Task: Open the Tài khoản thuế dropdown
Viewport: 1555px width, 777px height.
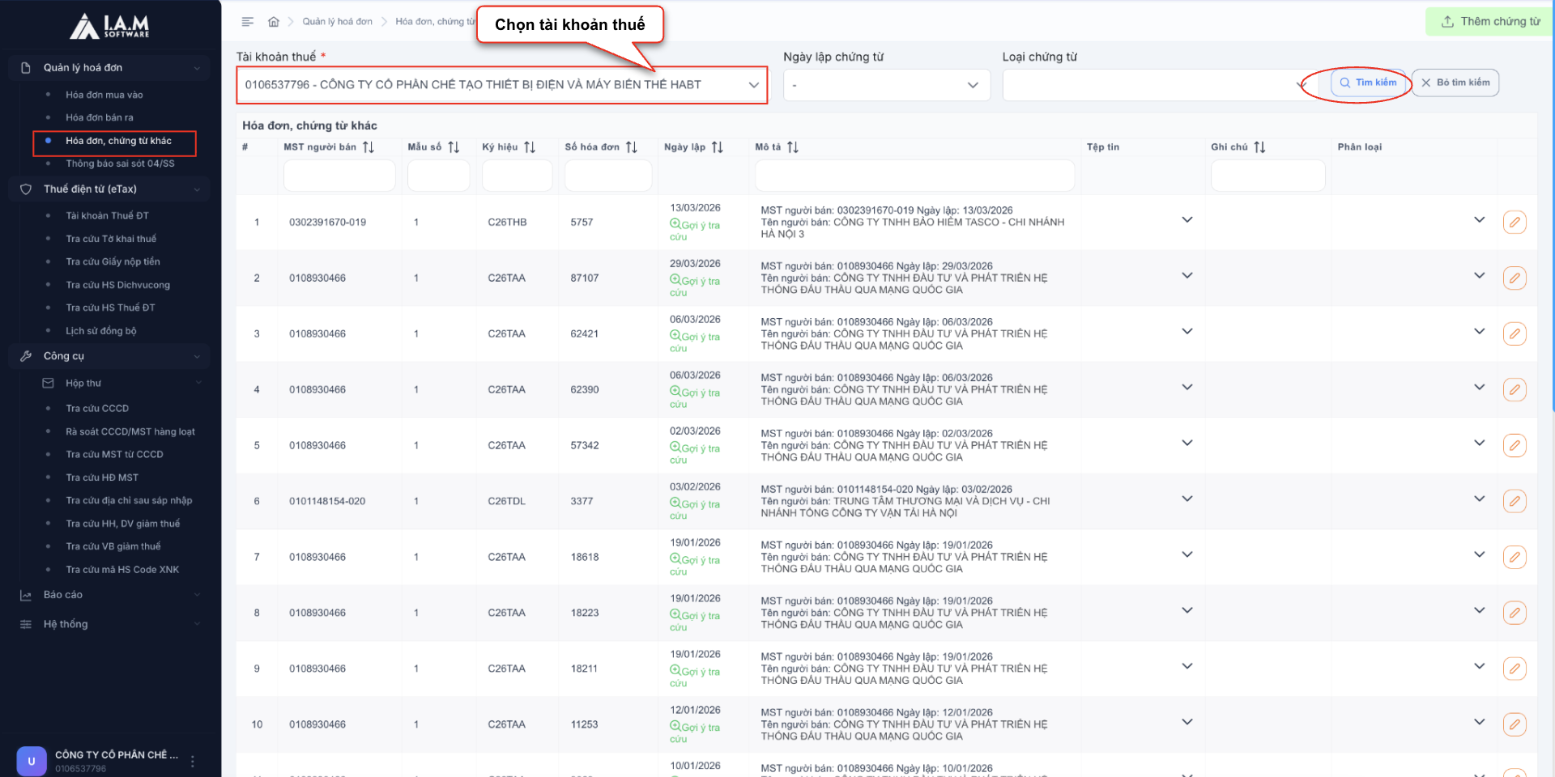Action: (501, 85)
